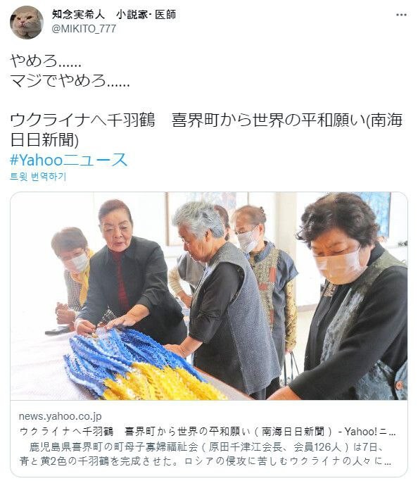
Task: Open the link card headline ウクライナへ千羽鶴
Action: 207,432
